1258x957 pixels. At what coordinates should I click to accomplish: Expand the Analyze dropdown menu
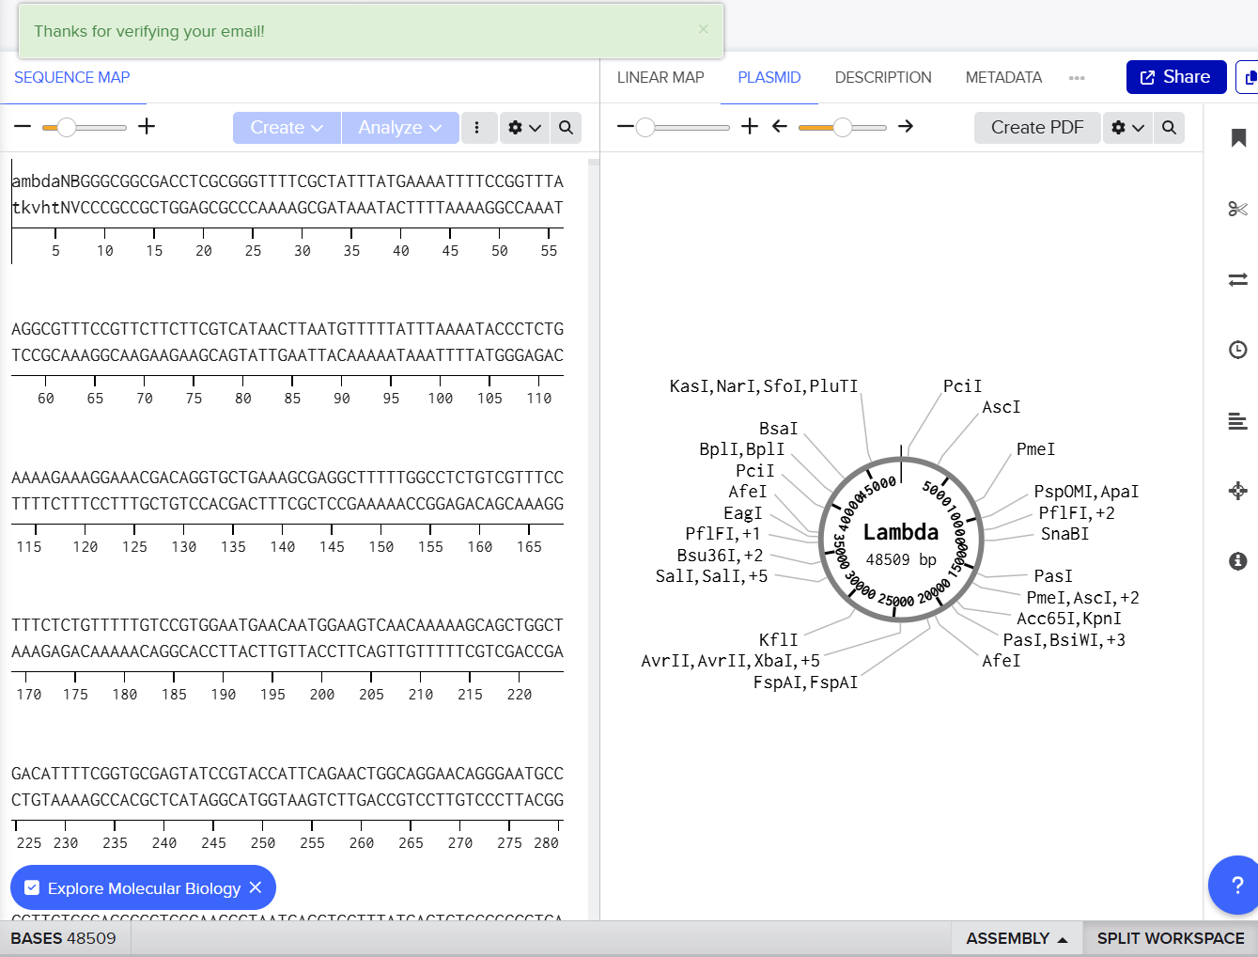pos(399,128)
